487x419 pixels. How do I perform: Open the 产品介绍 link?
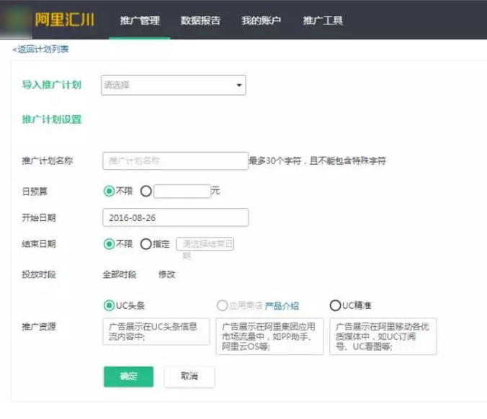[x=282, y=306]
